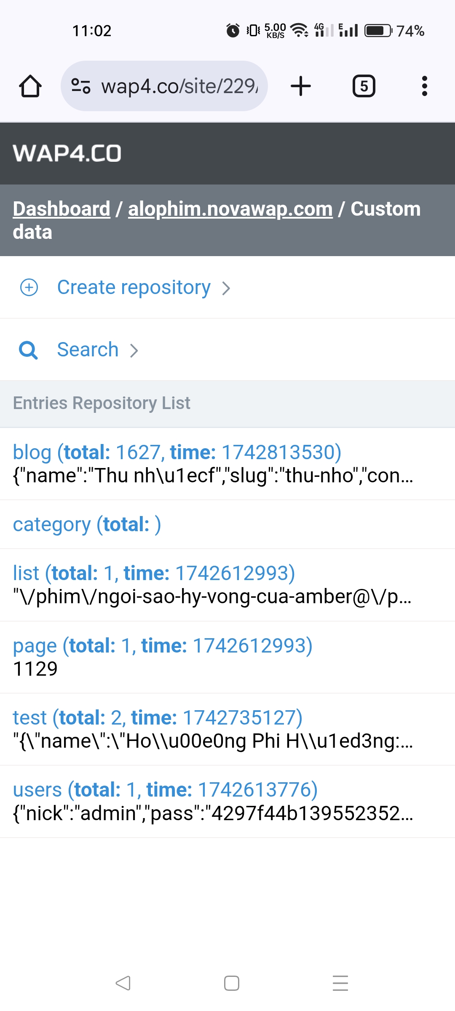
Task: Open the category repository entry
Action: tap(87, 525)
